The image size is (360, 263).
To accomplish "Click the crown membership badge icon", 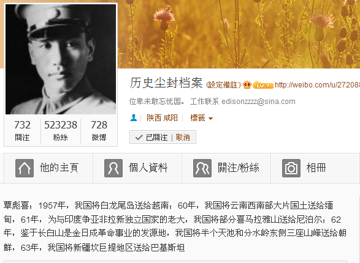I will [x=247, y=85].
